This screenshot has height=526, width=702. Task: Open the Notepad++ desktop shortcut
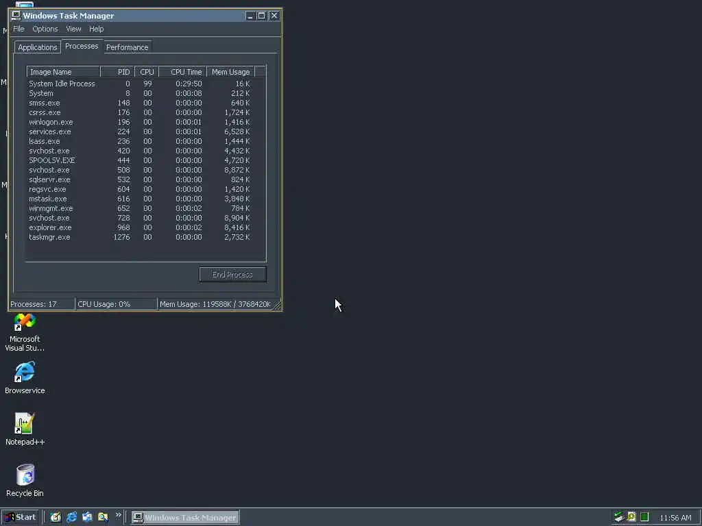coord(25,429)
